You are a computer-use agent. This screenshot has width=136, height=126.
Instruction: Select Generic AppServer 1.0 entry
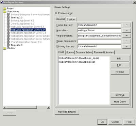[x=22, y=24]
